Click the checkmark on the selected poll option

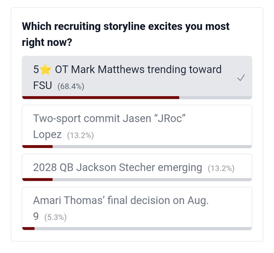[241, 78]
